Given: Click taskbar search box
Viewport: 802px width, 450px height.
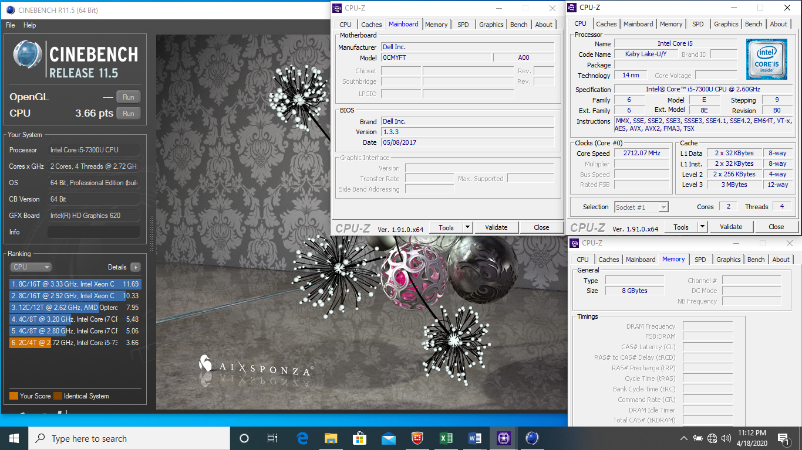Looking at the screenshot, I should coord(129,438).
